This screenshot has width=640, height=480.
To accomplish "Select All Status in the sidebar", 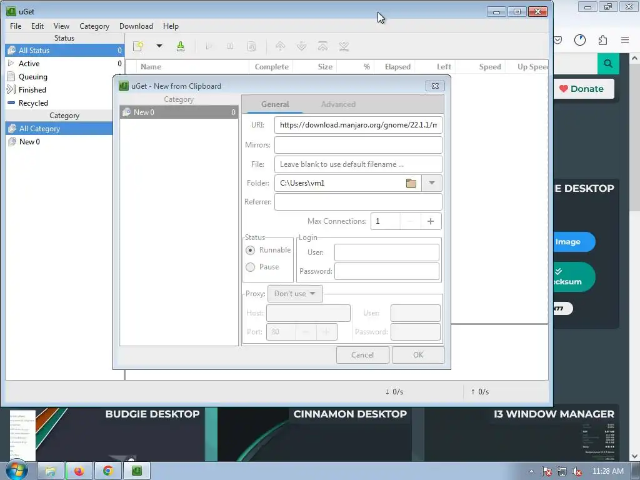I will (x=64, y=50).
